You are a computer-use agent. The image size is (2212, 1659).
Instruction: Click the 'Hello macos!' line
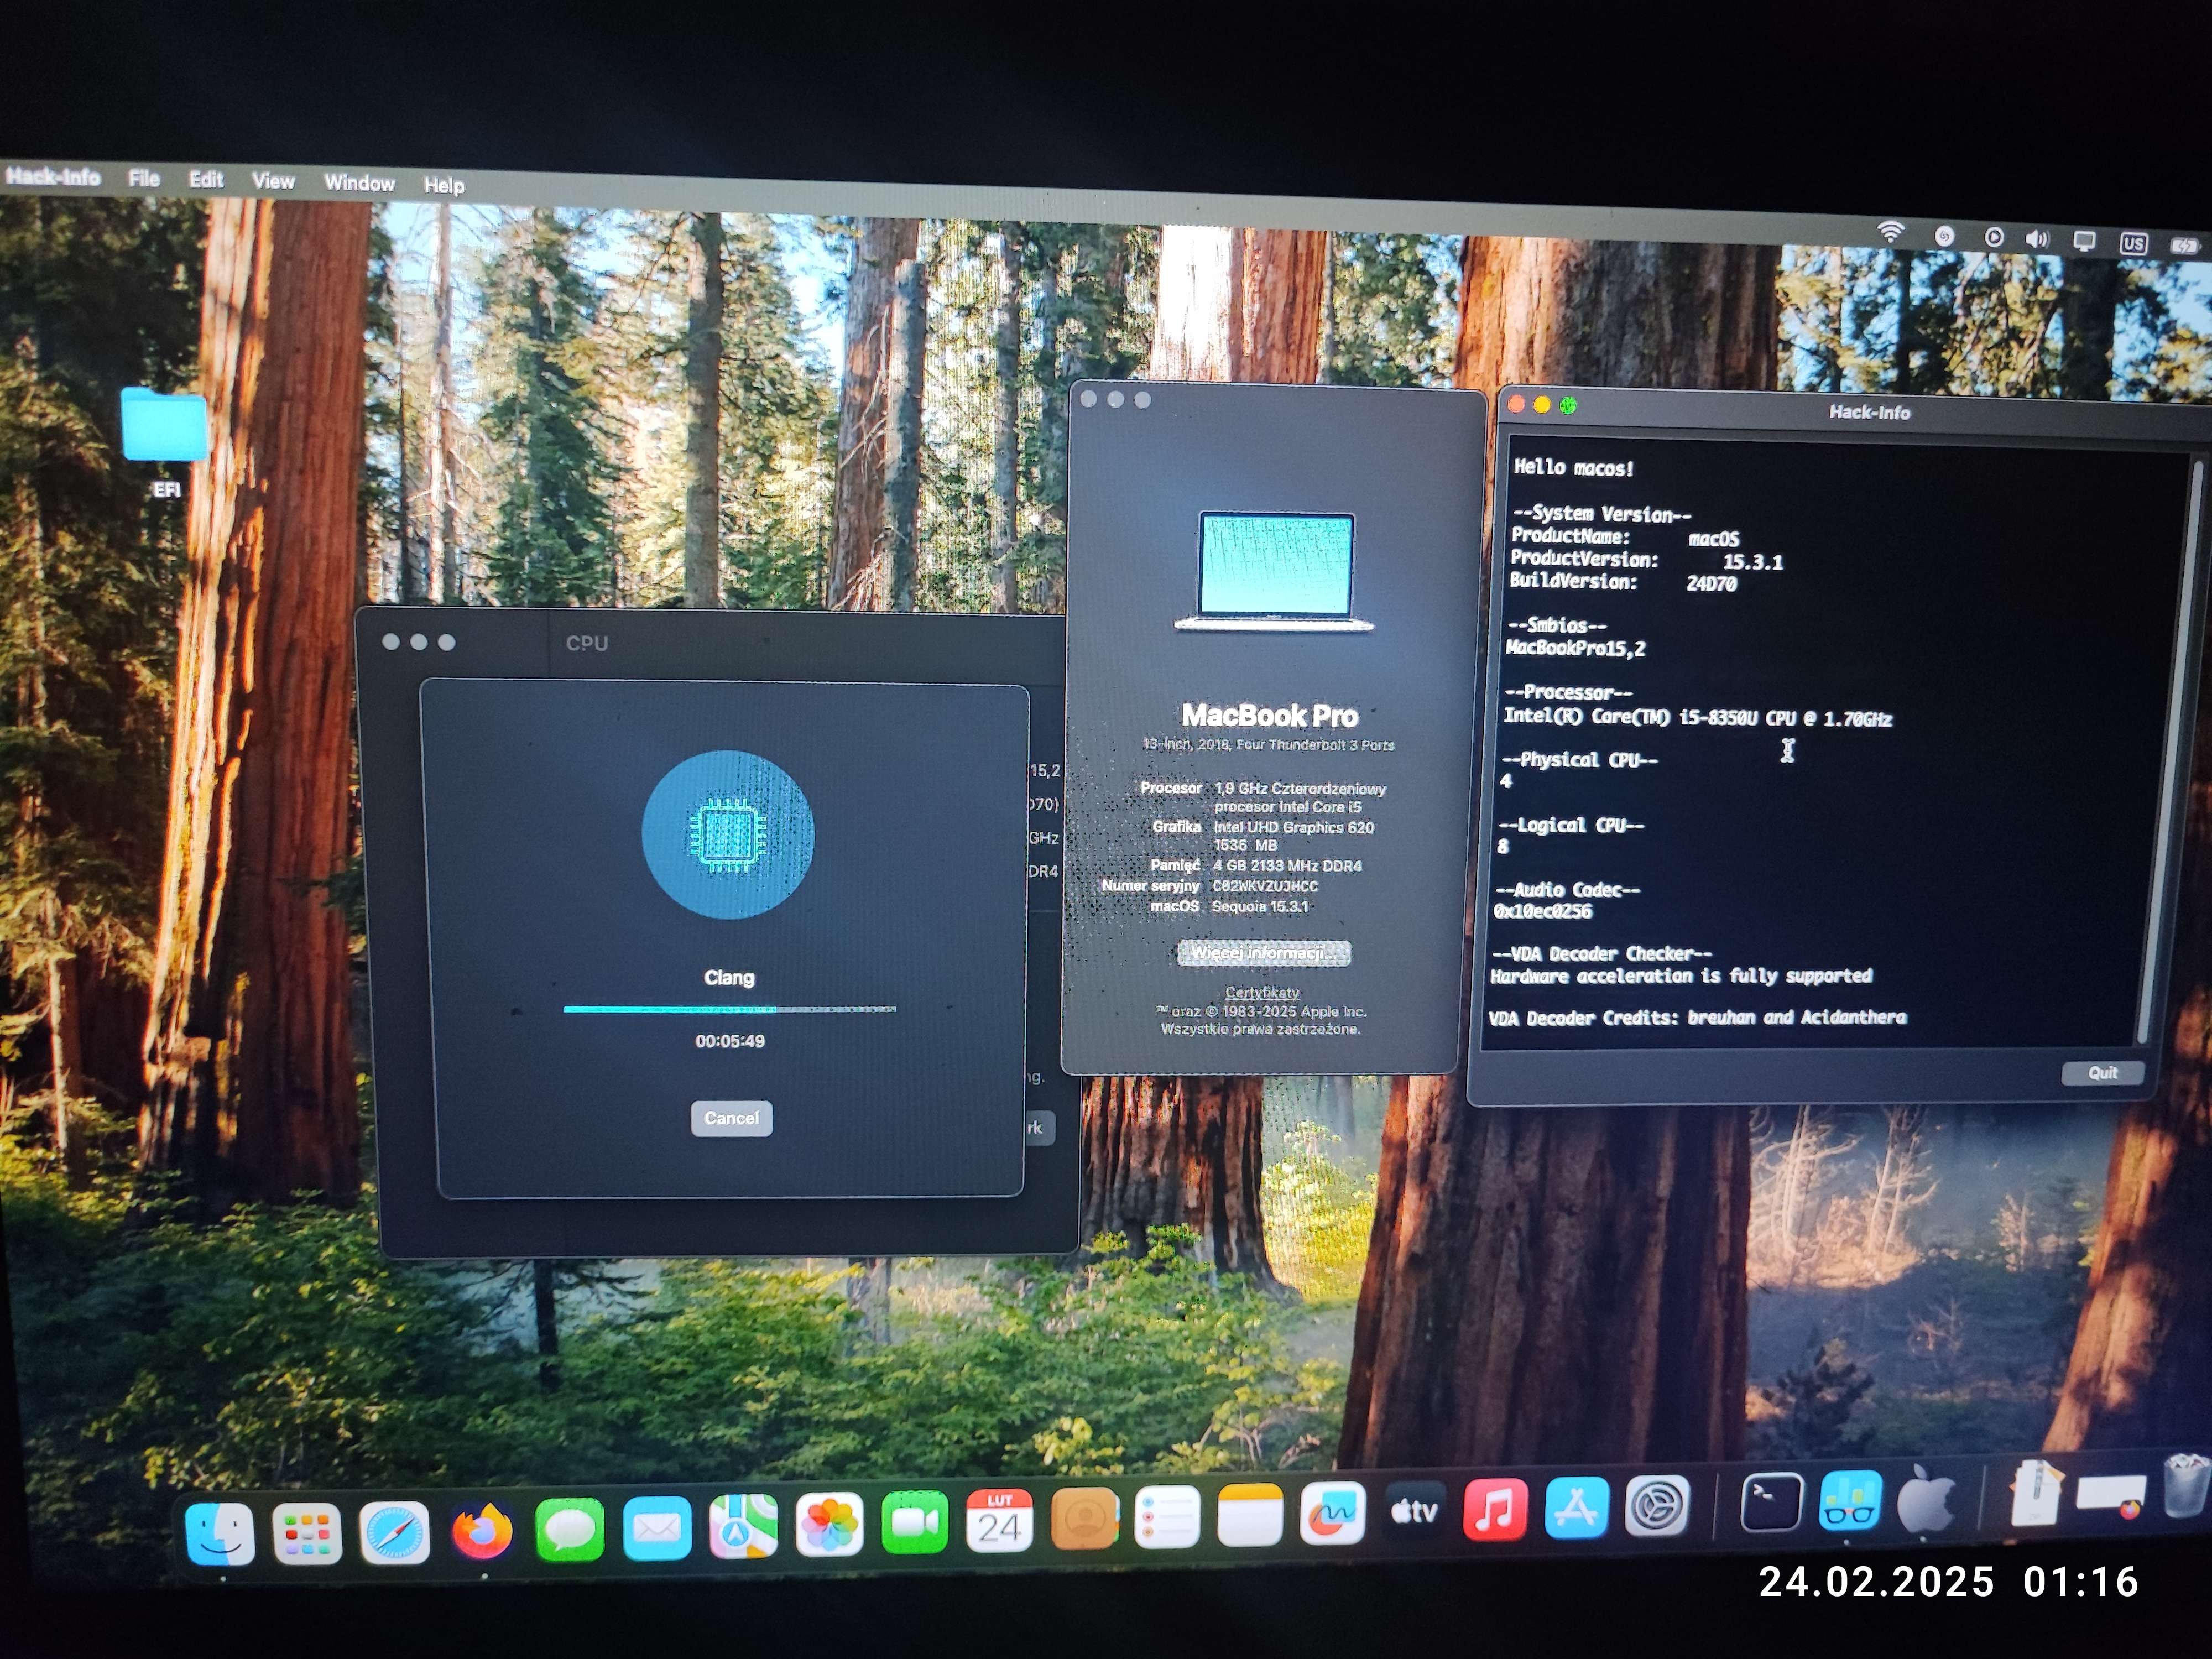[x=1573, y=467]
